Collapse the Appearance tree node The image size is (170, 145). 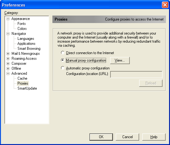8,19
